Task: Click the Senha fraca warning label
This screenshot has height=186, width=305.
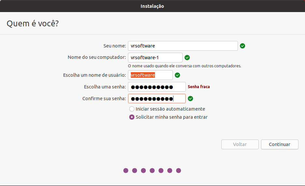Action: point(199,87)
